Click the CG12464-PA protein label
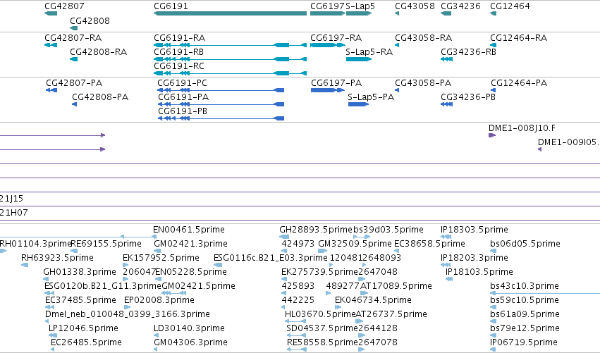 pos(519,83)
